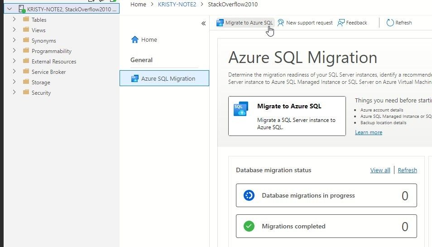Click the Programmability folder icon
This screenshot has height=247, width=432.
(x=26, y=50)
